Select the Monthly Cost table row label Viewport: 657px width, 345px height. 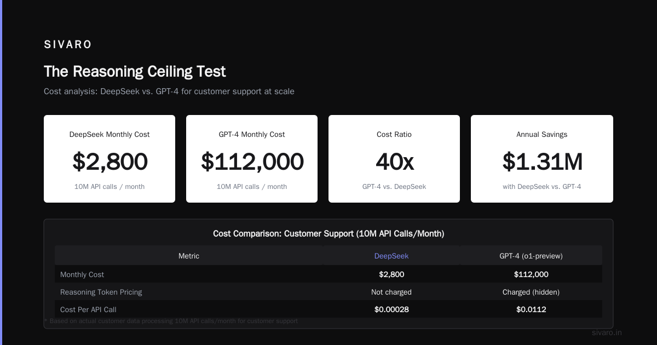[x=82, y=274]
